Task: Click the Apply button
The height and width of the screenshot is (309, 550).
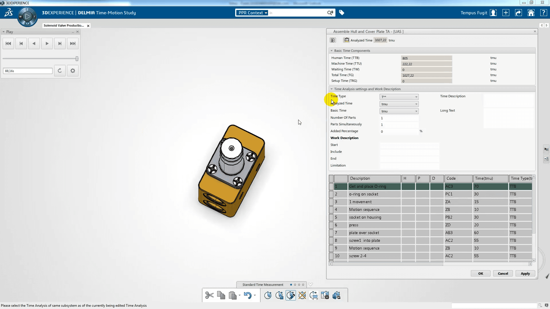Action: pos(525,273)
